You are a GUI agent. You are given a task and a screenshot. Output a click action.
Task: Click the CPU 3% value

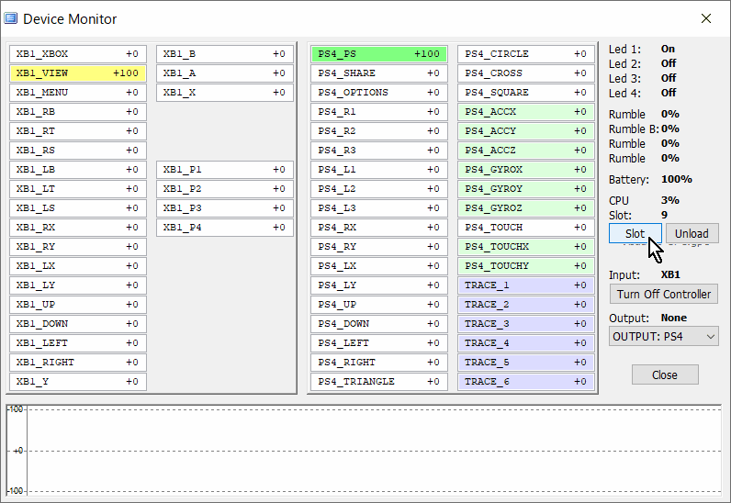(669, 200)
